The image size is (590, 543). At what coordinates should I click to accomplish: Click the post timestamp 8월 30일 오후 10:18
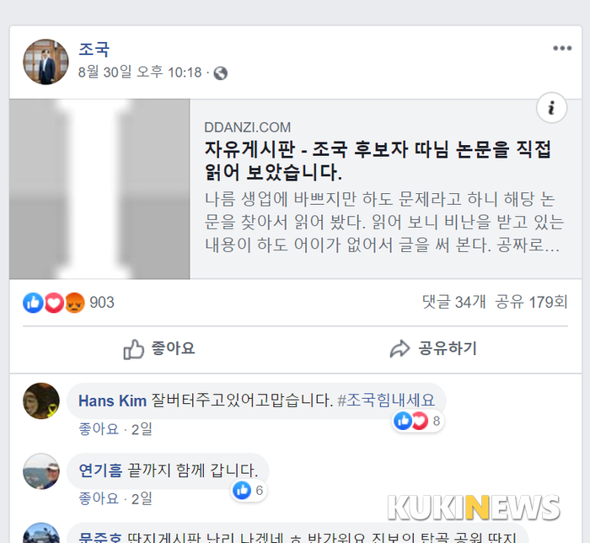[140, 72]
